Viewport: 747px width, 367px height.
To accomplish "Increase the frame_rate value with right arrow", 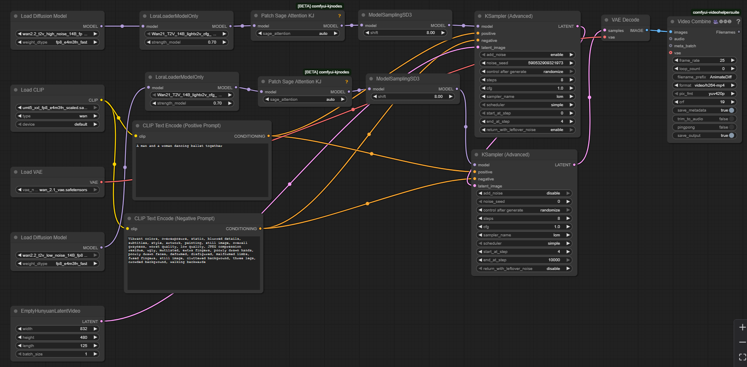I will pyautogui.click(x=733, y=61).
